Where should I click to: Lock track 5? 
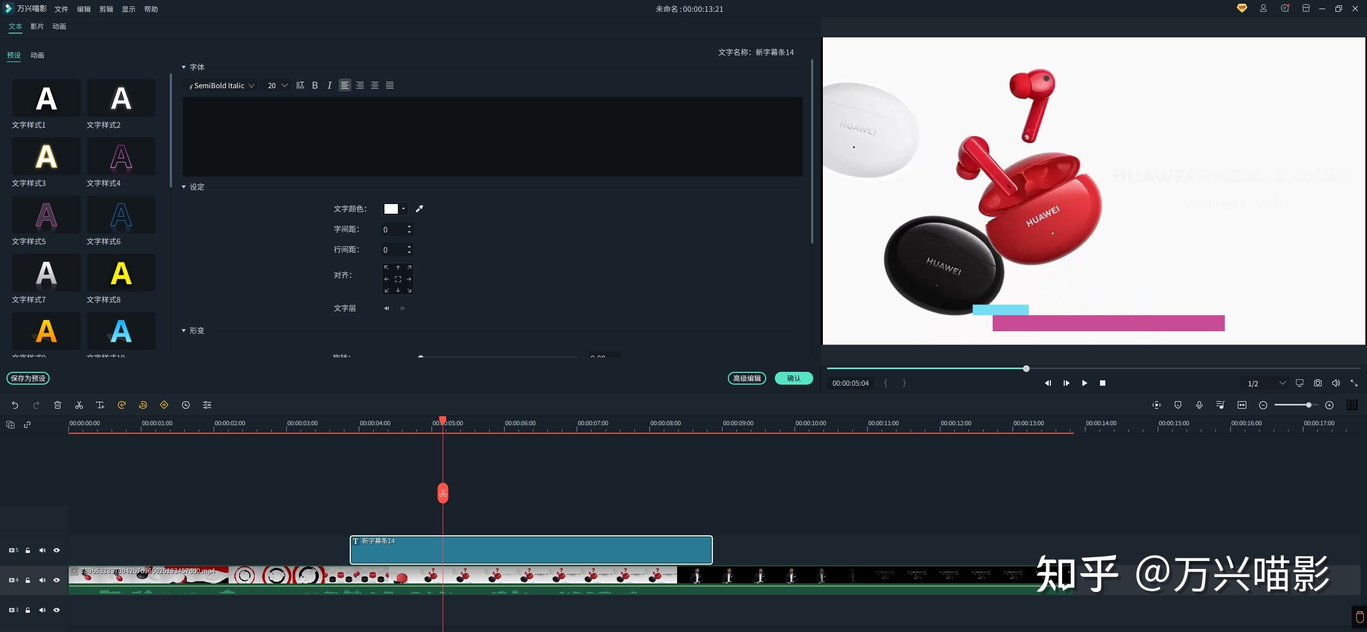(x=28, y=550)
